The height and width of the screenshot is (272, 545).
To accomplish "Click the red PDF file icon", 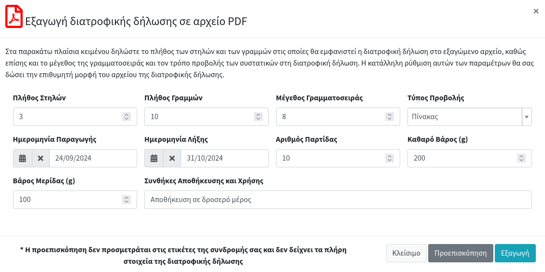I will click(14, 17).
